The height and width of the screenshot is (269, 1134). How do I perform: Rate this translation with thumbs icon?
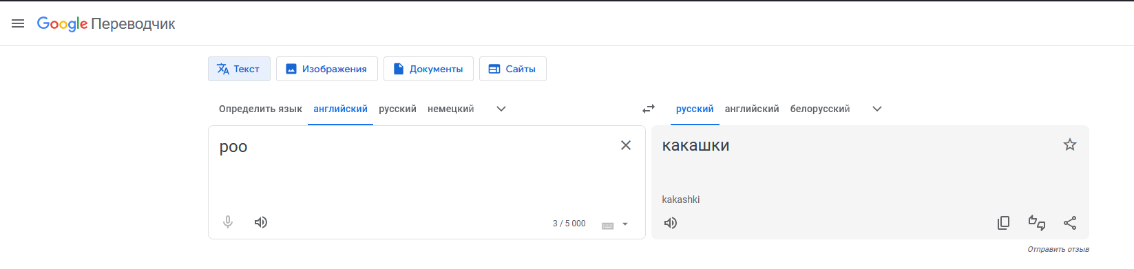1037,223
